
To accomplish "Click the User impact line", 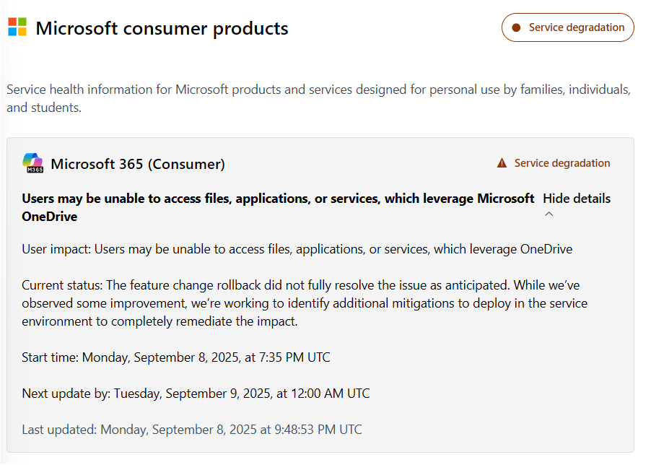I will (x=297, y=249).
